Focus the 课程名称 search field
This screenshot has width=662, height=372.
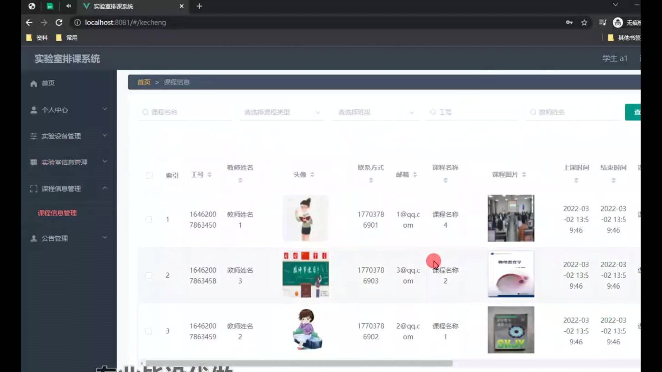(185, 112)
